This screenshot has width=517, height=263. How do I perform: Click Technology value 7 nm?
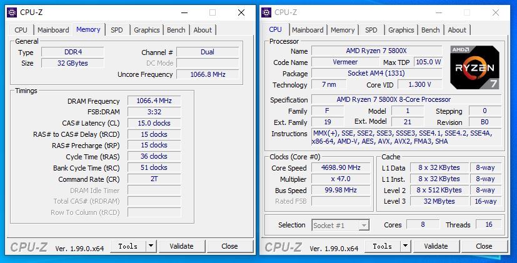[x=329, y=85]
